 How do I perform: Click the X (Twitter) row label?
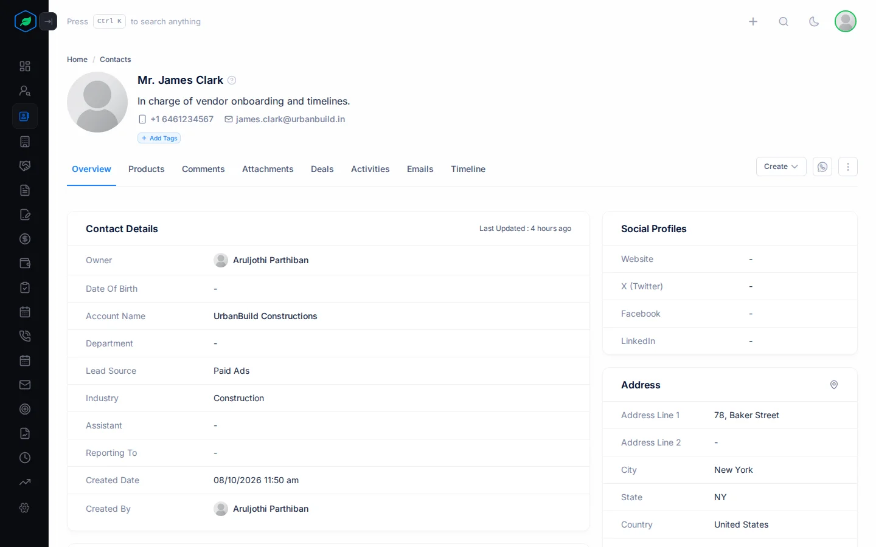tap(642, 286)
